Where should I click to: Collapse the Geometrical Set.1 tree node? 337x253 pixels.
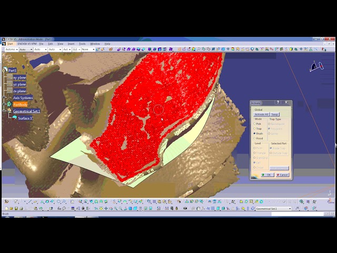point(4,111)
